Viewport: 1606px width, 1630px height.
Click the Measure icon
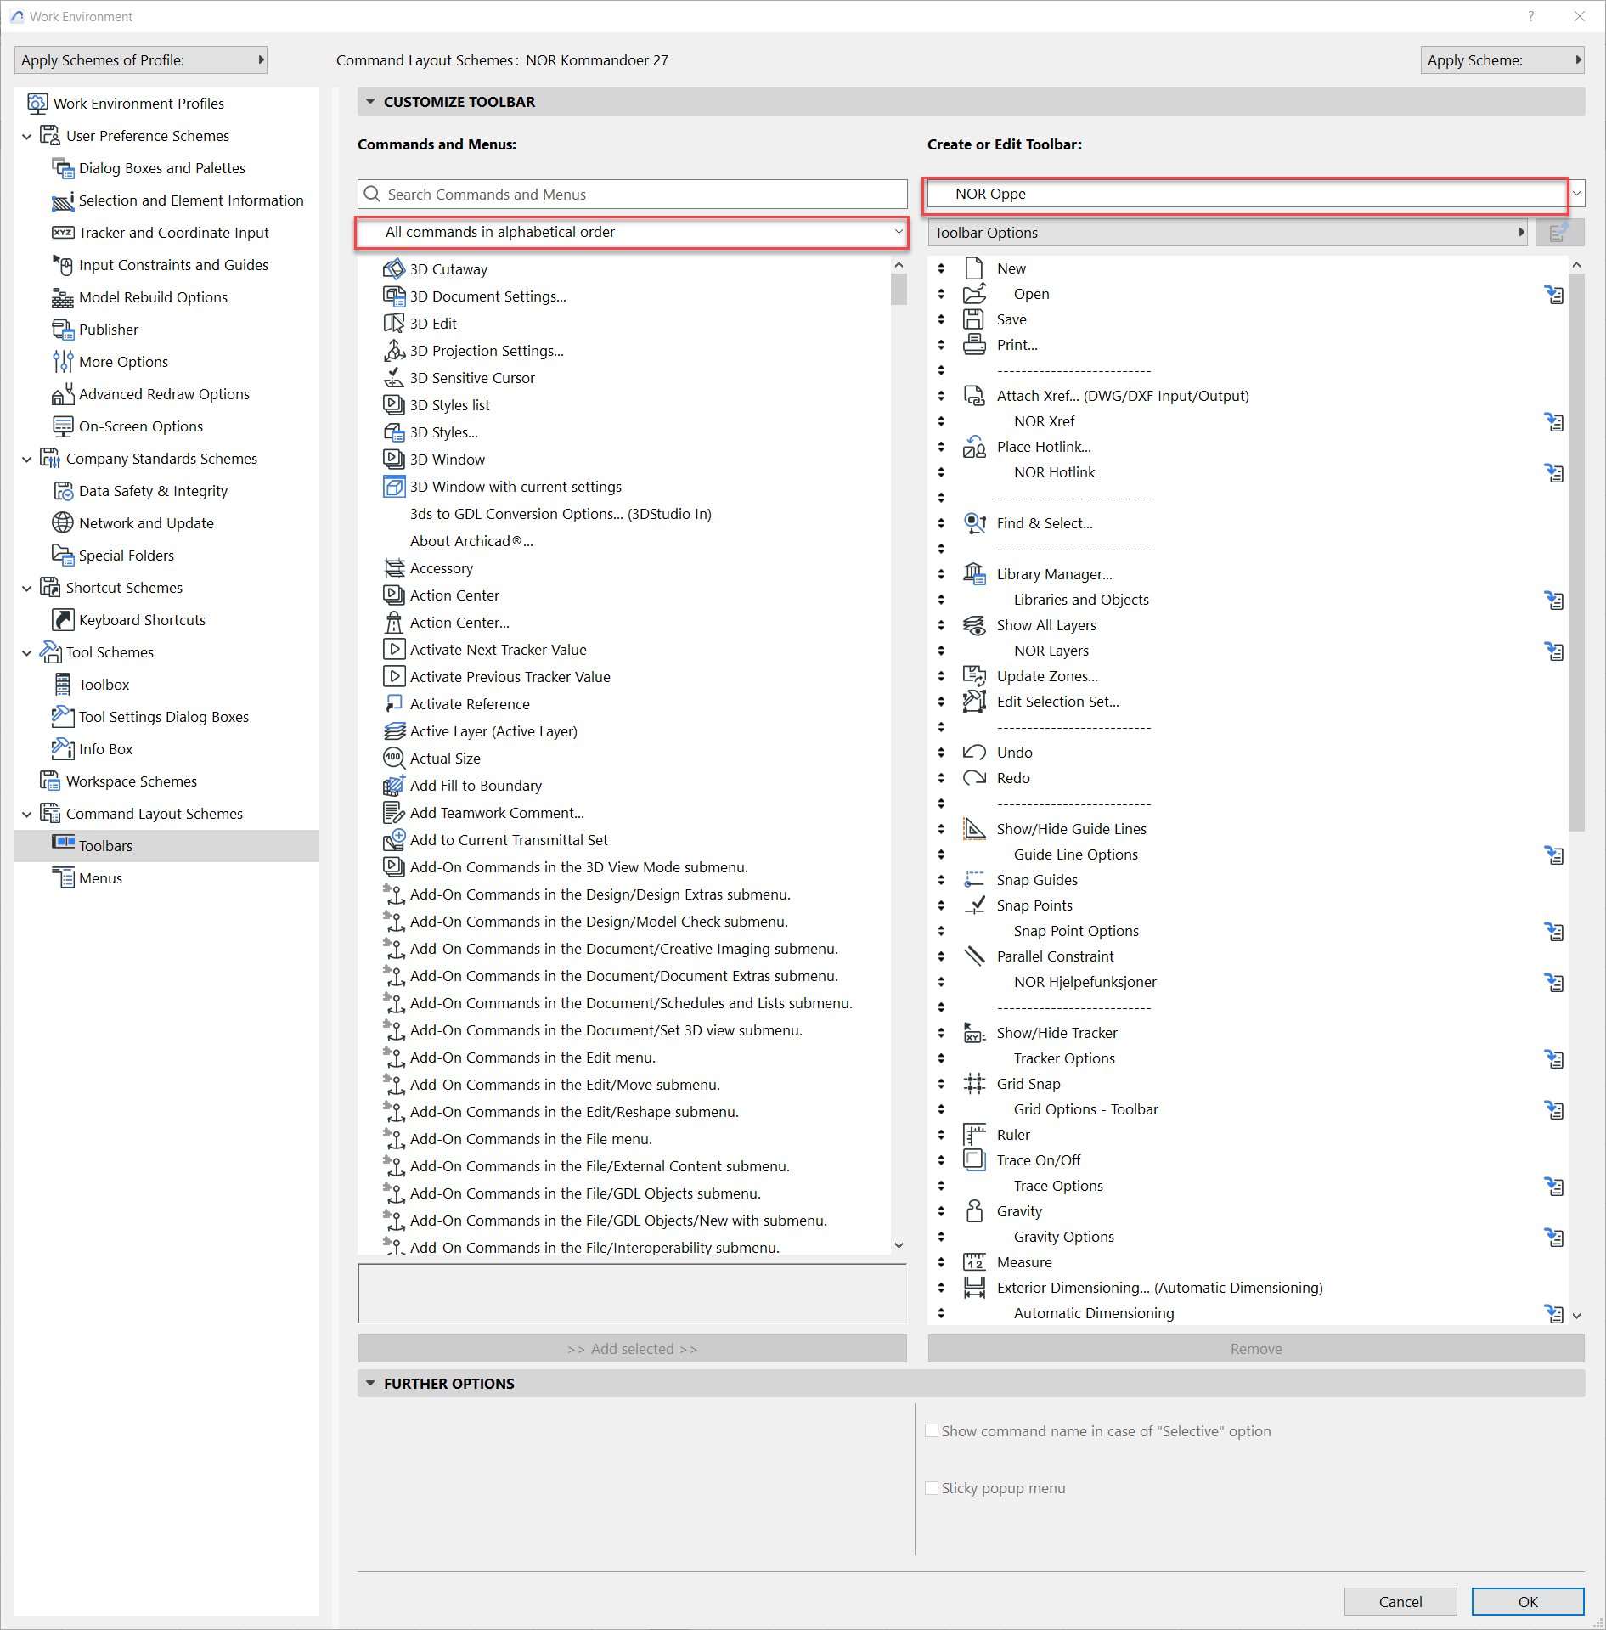[974, 1262]
